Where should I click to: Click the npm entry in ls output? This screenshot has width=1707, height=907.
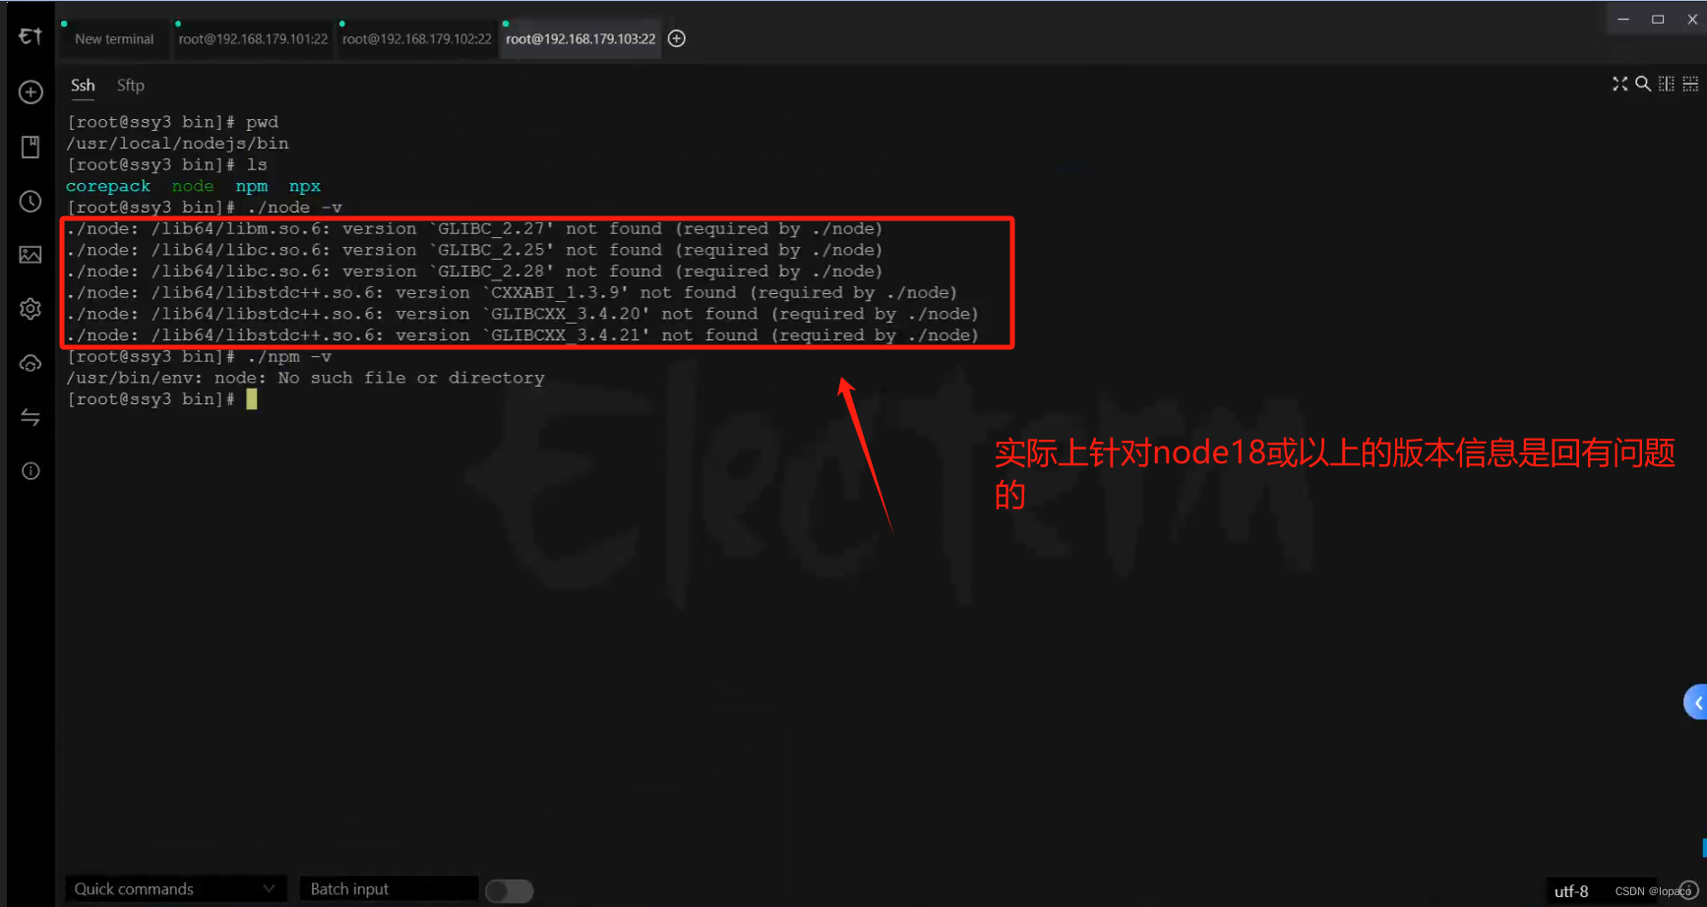(252, 186)
